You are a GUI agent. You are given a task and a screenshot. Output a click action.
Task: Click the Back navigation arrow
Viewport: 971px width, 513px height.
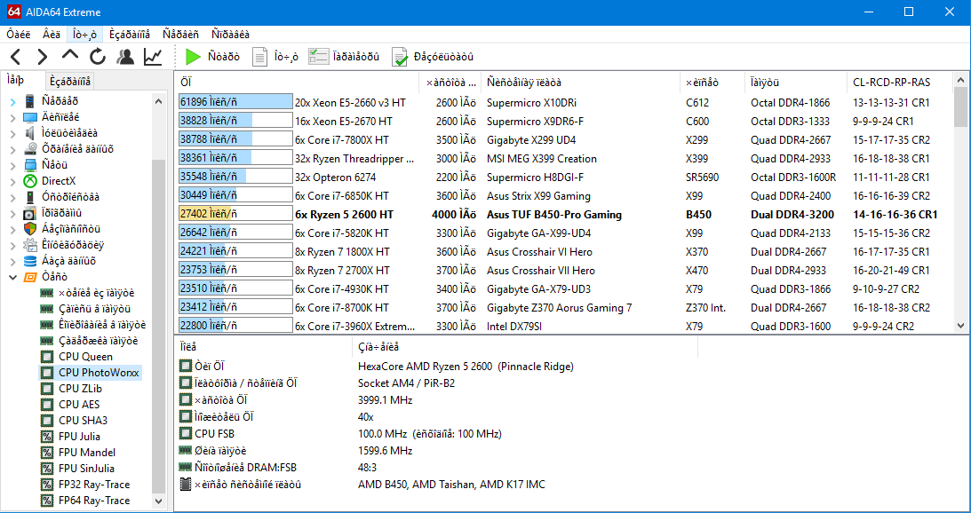[16, 57]
